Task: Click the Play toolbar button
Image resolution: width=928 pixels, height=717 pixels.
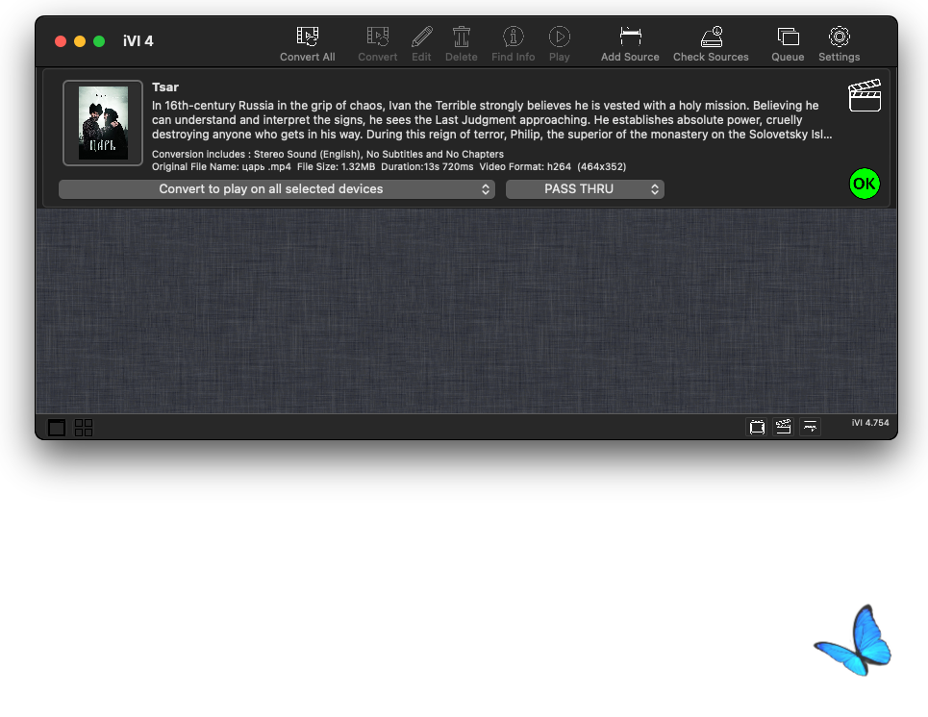Action: 560,37
